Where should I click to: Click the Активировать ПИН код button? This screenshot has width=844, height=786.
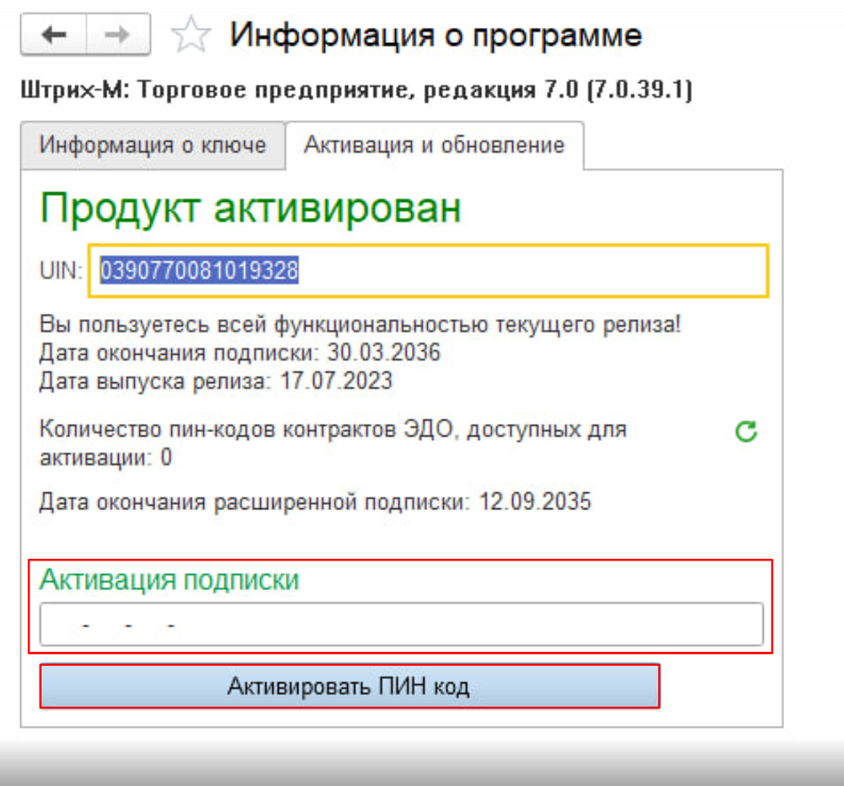[349, 686]
